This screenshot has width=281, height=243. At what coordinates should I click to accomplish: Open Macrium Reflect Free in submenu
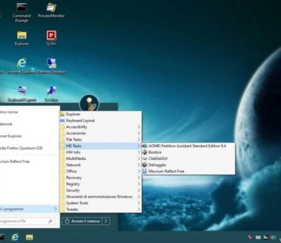point(188,171)
